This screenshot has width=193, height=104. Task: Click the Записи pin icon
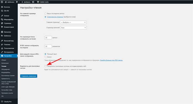coord(2,16)
